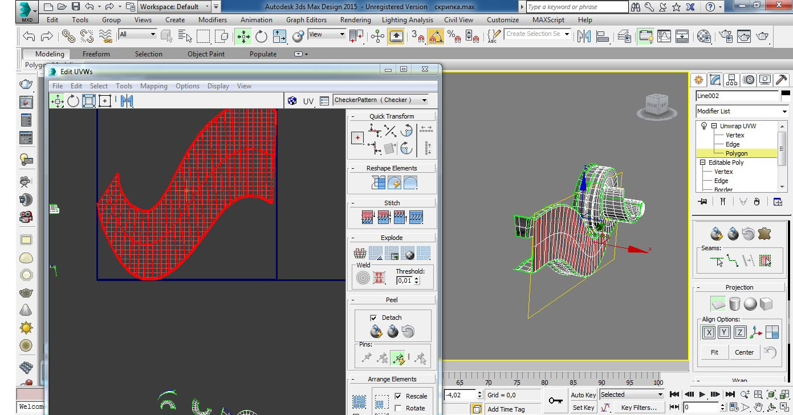
Task: Select the Rotate tool in main toolbar
Action: pos(261,36)
